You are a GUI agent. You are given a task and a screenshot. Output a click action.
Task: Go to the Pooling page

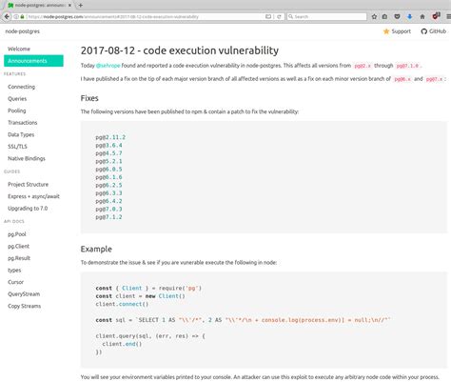pos(17,111)
